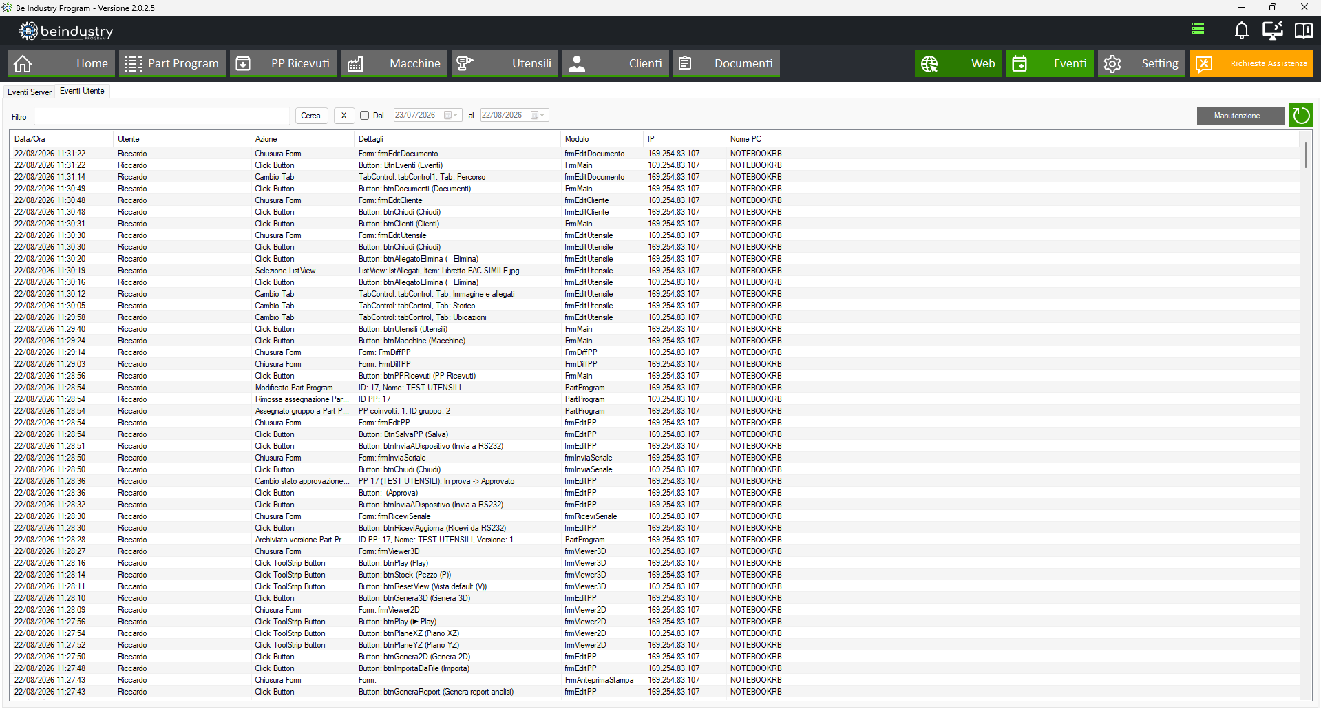Click the Azione column header
Viewport: 1321px width, 709px height.
(x=302, y=139)
